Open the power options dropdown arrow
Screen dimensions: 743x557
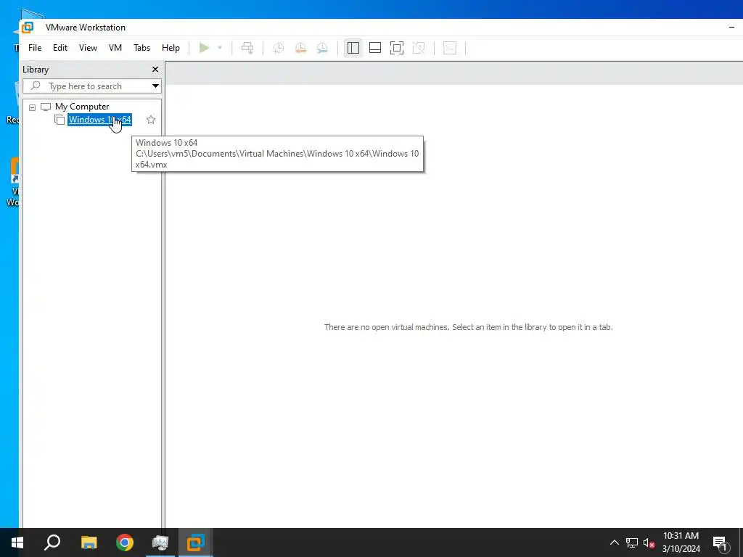(x=219, y=48)
